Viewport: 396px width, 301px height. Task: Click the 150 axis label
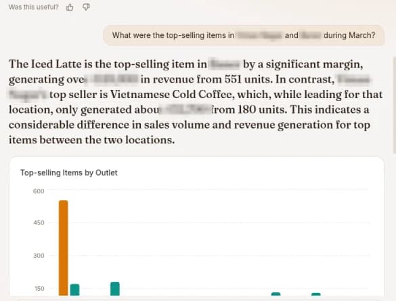pyautogui.click(x=39, y=288)
